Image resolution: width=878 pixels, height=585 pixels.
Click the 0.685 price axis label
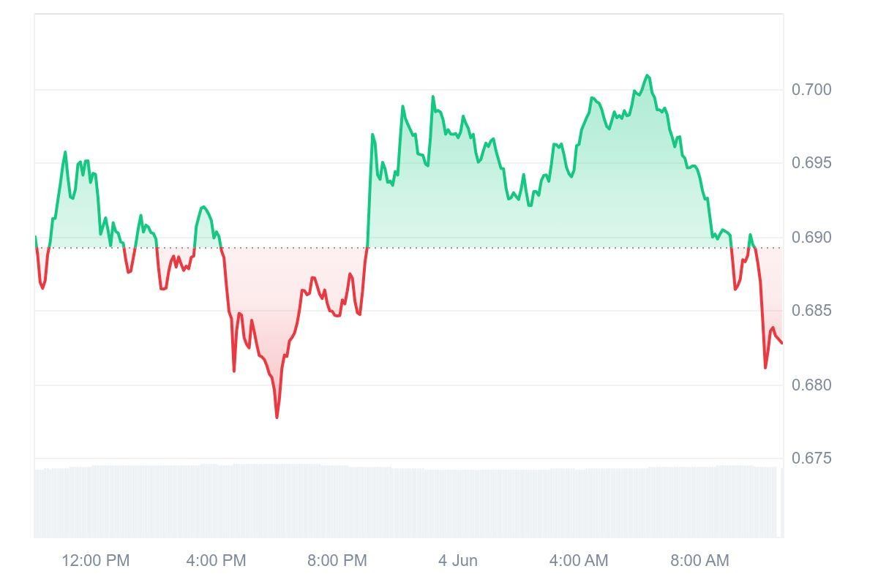(811, 311)
